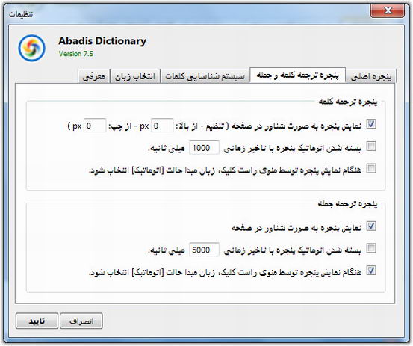Click the 'از چپ' pixel offset field
413x346 pixels.
point(95,126)
